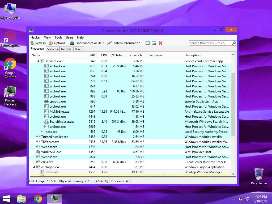Switch to the Network tab
Screen dimensions: 272x204
click(66, 49)
